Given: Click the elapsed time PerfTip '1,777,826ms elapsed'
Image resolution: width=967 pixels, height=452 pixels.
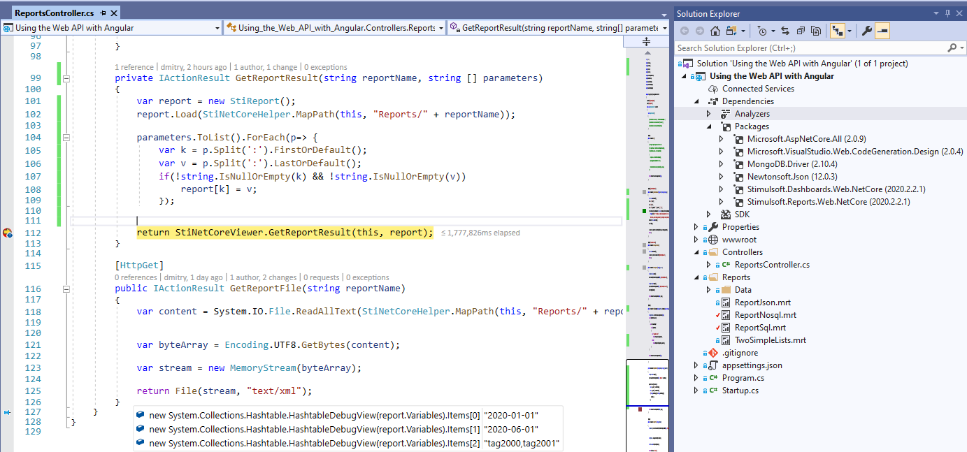Looking at the screenshot, I should pyautogui.click(x=481, y=233).
